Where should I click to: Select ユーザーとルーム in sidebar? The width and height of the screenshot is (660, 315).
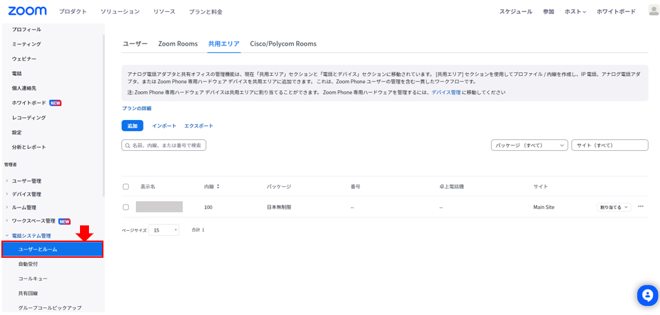click(x=52, y=250)
